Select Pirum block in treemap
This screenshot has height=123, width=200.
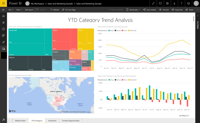(x=86, y=39)
